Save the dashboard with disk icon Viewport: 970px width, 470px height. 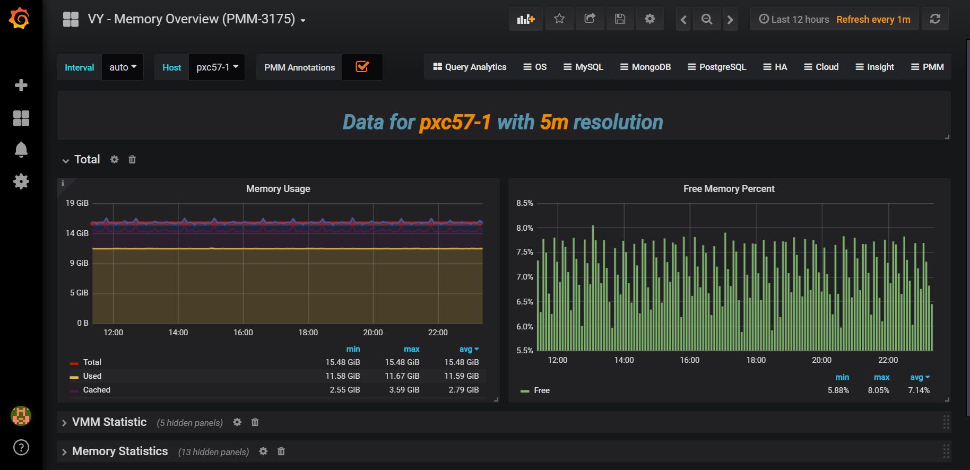620,20
